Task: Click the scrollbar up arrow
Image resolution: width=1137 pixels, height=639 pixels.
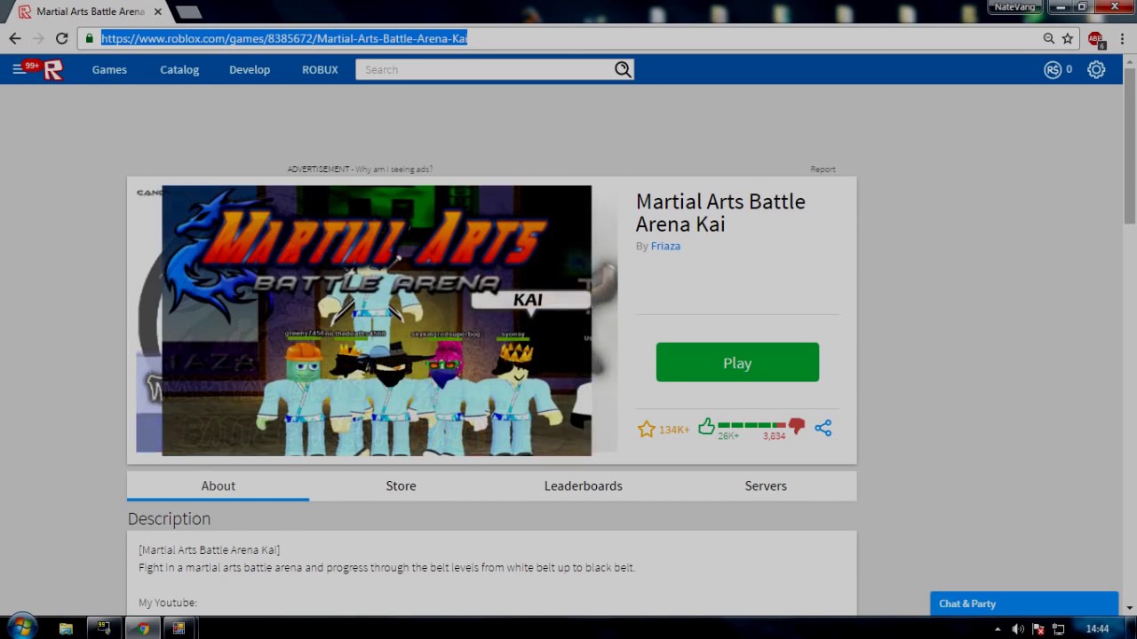Action: (1130, 60)
